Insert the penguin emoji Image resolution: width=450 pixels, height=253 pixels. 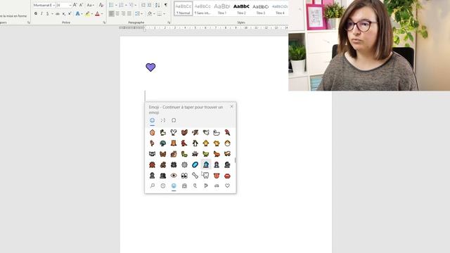pyautogui.click(x=195, y=143)
